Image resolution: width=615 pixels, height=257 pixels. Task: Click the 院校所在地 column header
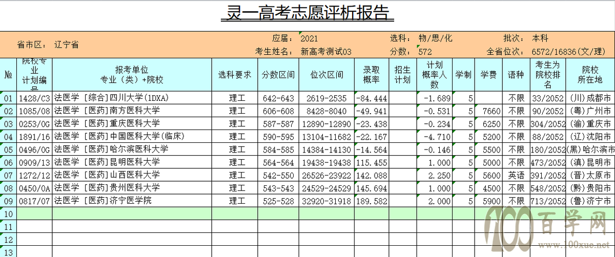590,75
